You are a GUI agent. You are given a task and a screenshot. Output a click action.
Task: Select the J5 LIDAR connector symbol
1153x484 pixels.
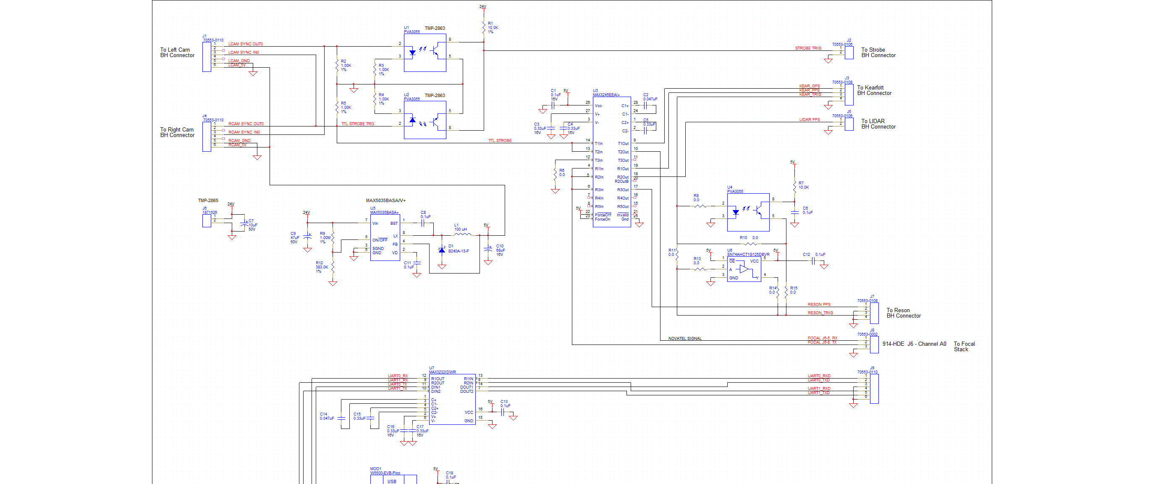(x=849, y=124)
